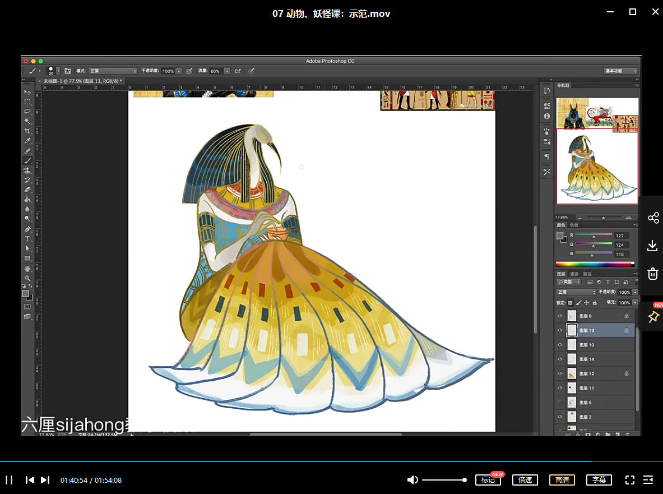Open the 基本功能 workspace dropdown
Screen dimensions: 663x494
[x=620, y=71]
